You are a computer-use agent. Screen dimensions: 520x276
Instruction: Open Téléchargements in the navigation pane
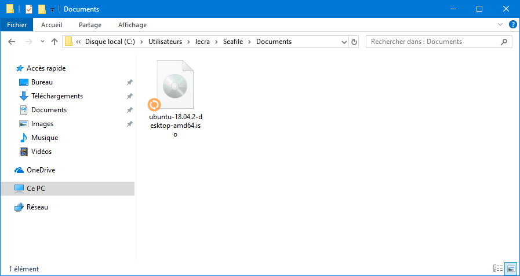click(57, 96)
